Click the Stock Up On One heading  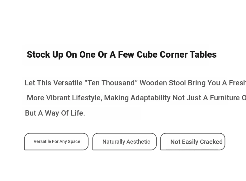click(x=122, y=55)
